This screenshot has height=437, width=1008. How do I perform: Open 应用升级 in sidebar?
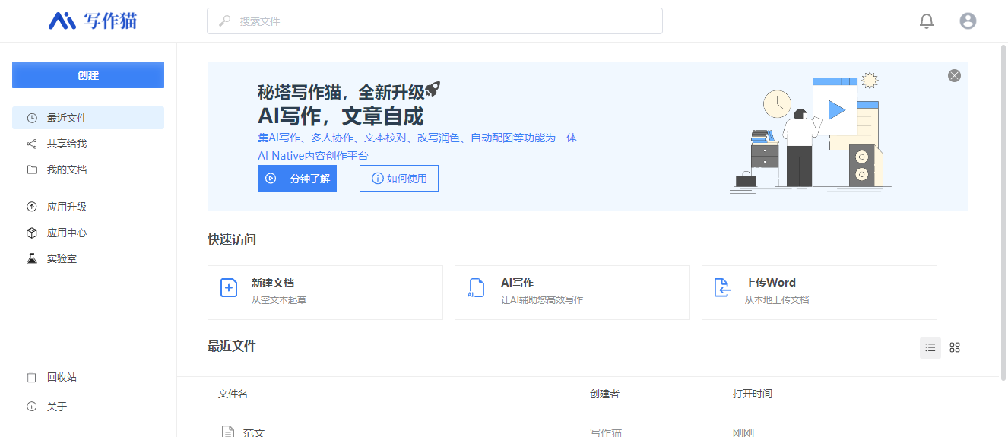[x=88, y=207]
